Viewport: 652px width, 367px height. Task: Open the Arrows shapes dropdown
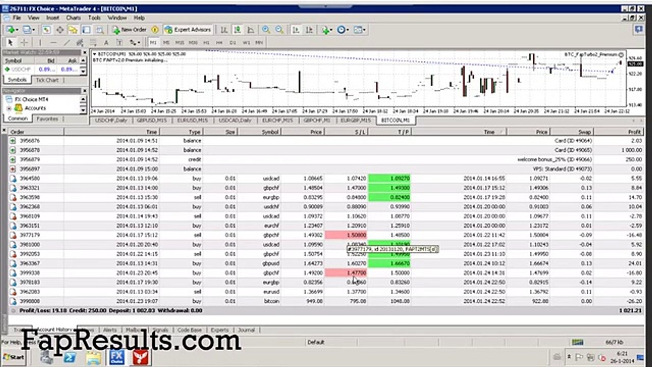point(135,43)
